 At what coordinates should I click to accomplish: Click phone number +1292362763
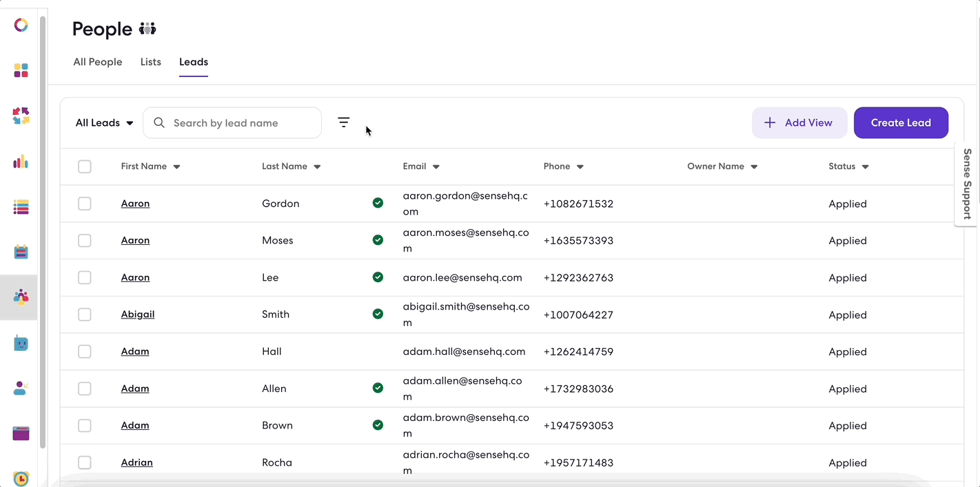pos(578,278)
